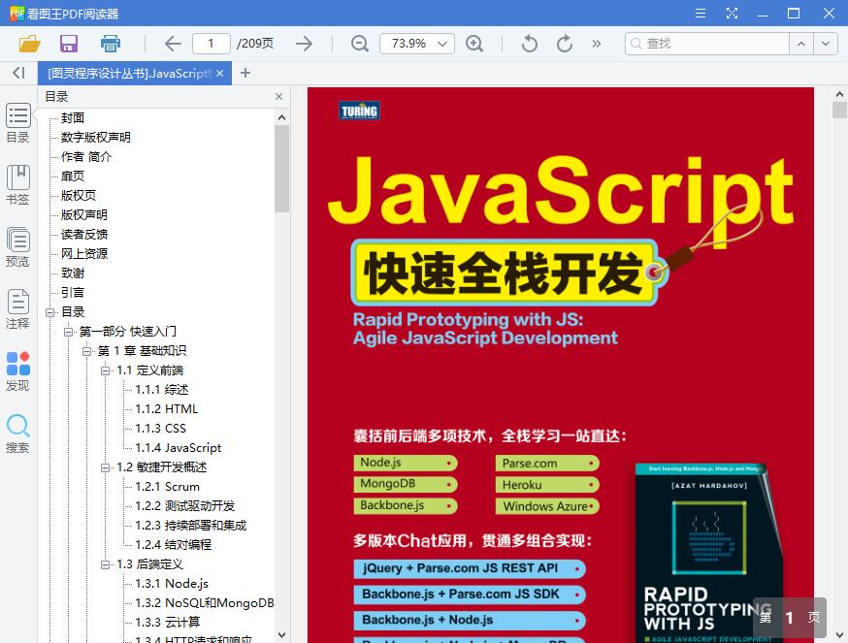Zoom out with the minus magnifier

(360, 44)
